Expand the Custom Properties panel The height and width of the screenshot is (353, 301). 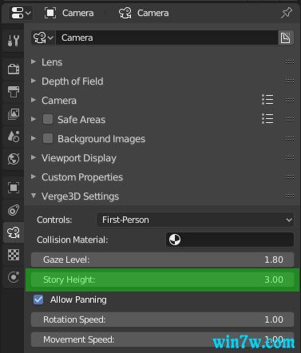point(34,176)
